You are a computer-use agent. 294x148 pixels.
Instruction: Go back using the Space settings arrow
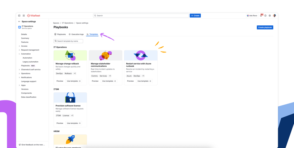click(x=19, y=22)
